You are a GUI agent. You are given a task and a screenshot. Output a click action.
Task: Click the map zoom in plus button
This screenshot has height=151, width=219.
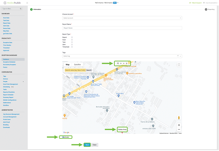pyautogui.click(x=179, y=125)
